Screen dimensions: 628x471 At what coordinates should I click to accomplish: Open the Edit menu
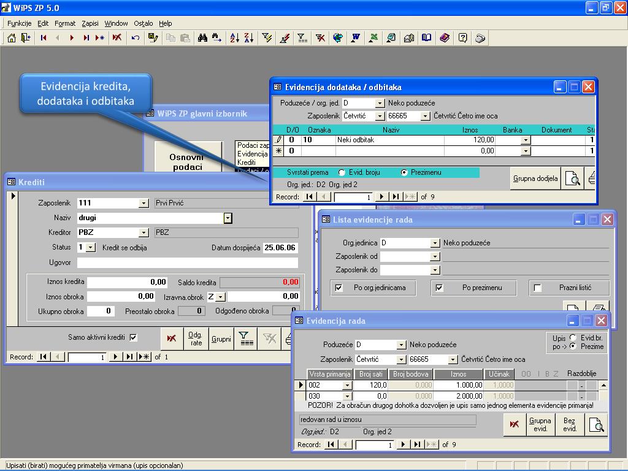tap(43, 23)
